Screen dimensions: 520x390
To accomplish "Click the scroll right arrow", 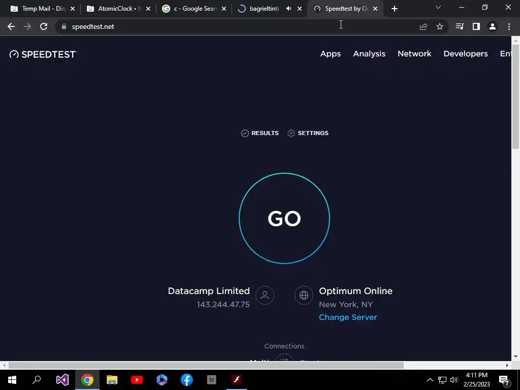I will (507, 366).
